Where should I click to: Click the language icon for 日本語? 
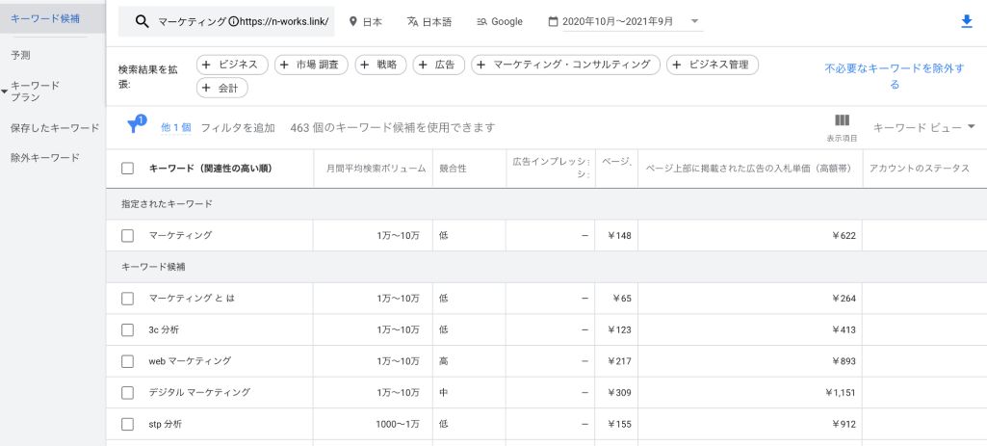[x=413, y=21]
